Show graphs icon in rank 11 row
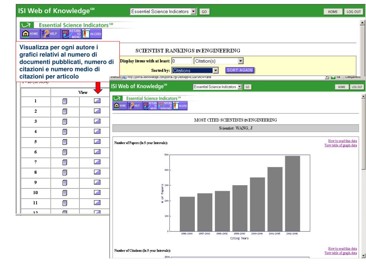The height and width of the screenshot is (274, 366). (97, 203)
